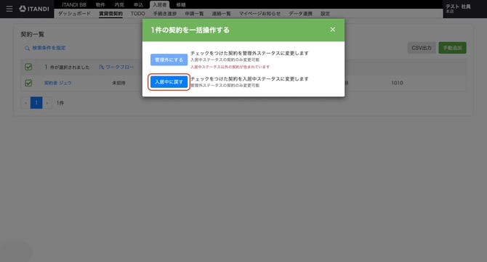487x262 pixels.
Task: Open the ワークフロー link
Action: point(120,67)
